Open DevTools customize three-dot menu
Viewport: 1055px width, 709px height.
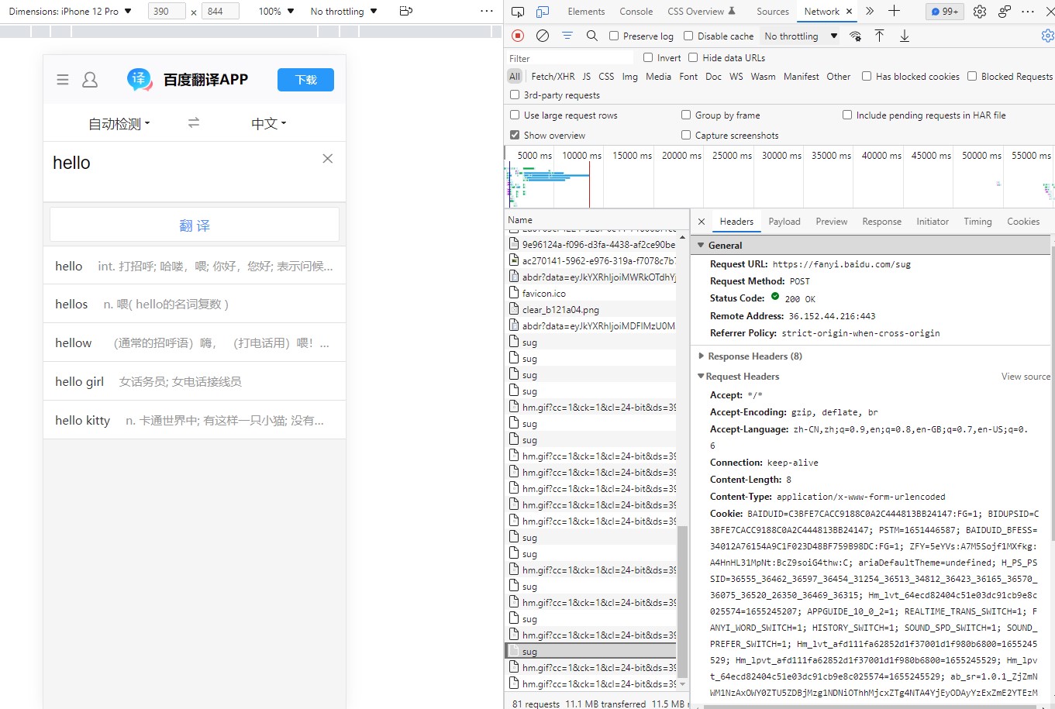[x=1029, y=12]
